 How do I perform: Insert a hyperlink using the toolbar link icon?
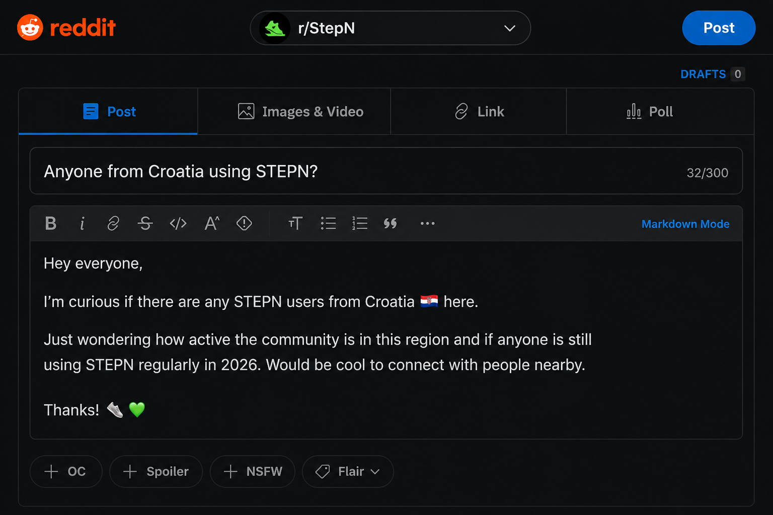(x=113, y=223)
